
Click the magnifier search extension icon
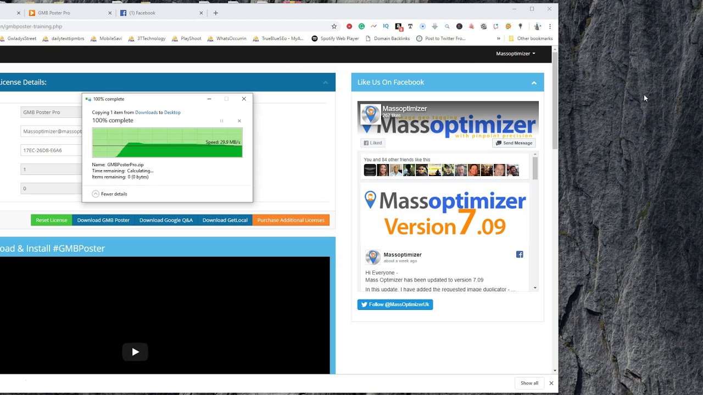coord(447,26)
